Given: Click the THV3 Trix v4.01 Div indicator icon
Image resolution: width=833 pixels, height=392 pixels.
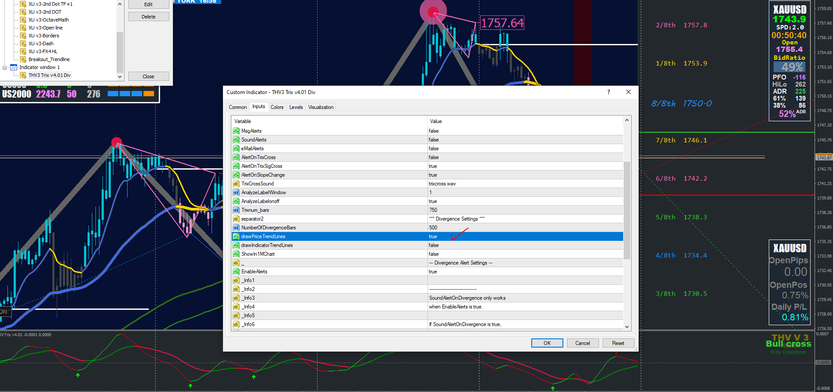Looking at the screenshot, I should coord(23,75).
